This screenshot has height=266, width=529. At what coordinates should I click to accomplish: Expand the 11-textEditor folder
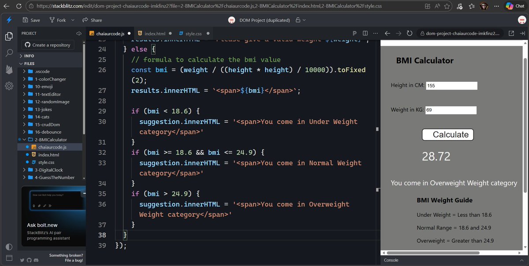[x=50, y=94]
